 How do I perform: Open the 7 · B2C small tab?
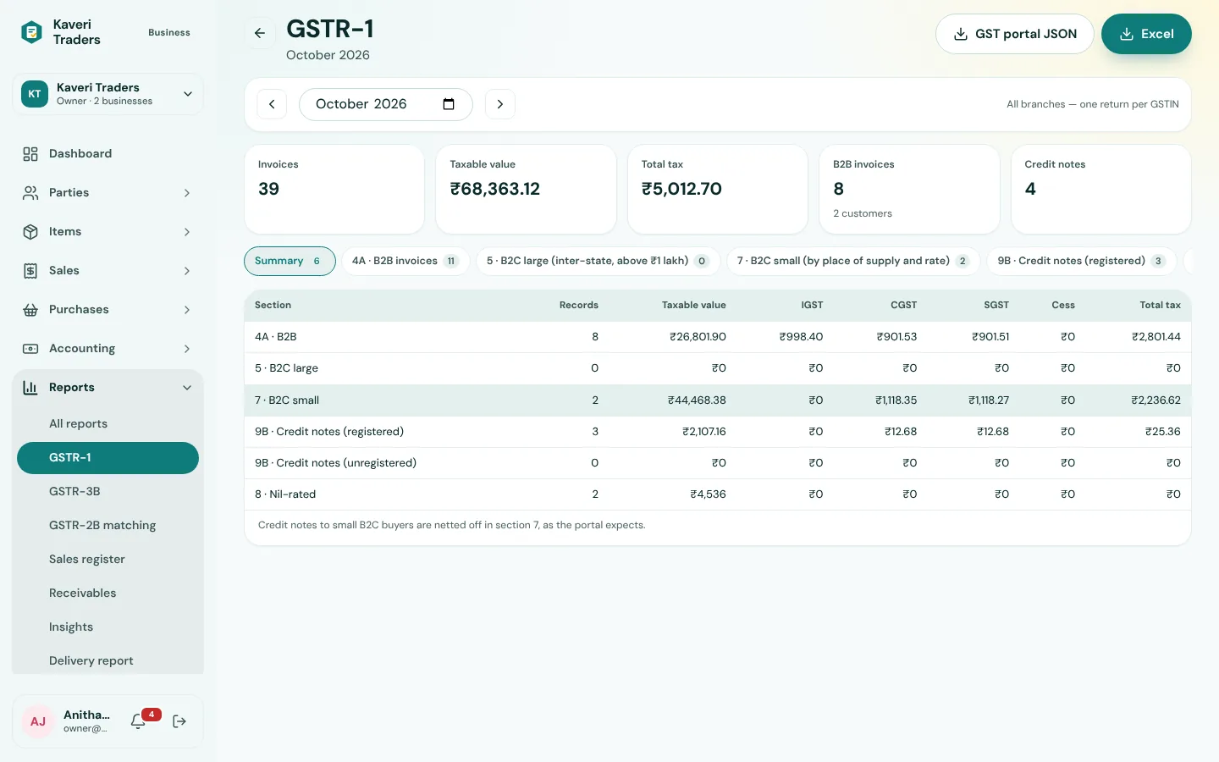(x=853, y=261)
